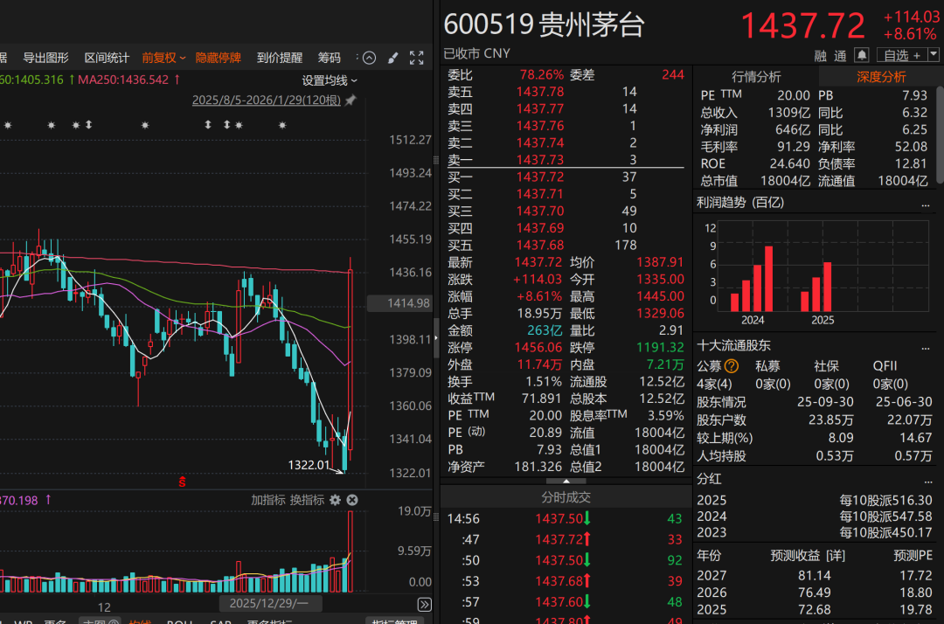Screen dimensions: 944x624
Task: Open the indicator settings gear icon
Action: point(336,500)
